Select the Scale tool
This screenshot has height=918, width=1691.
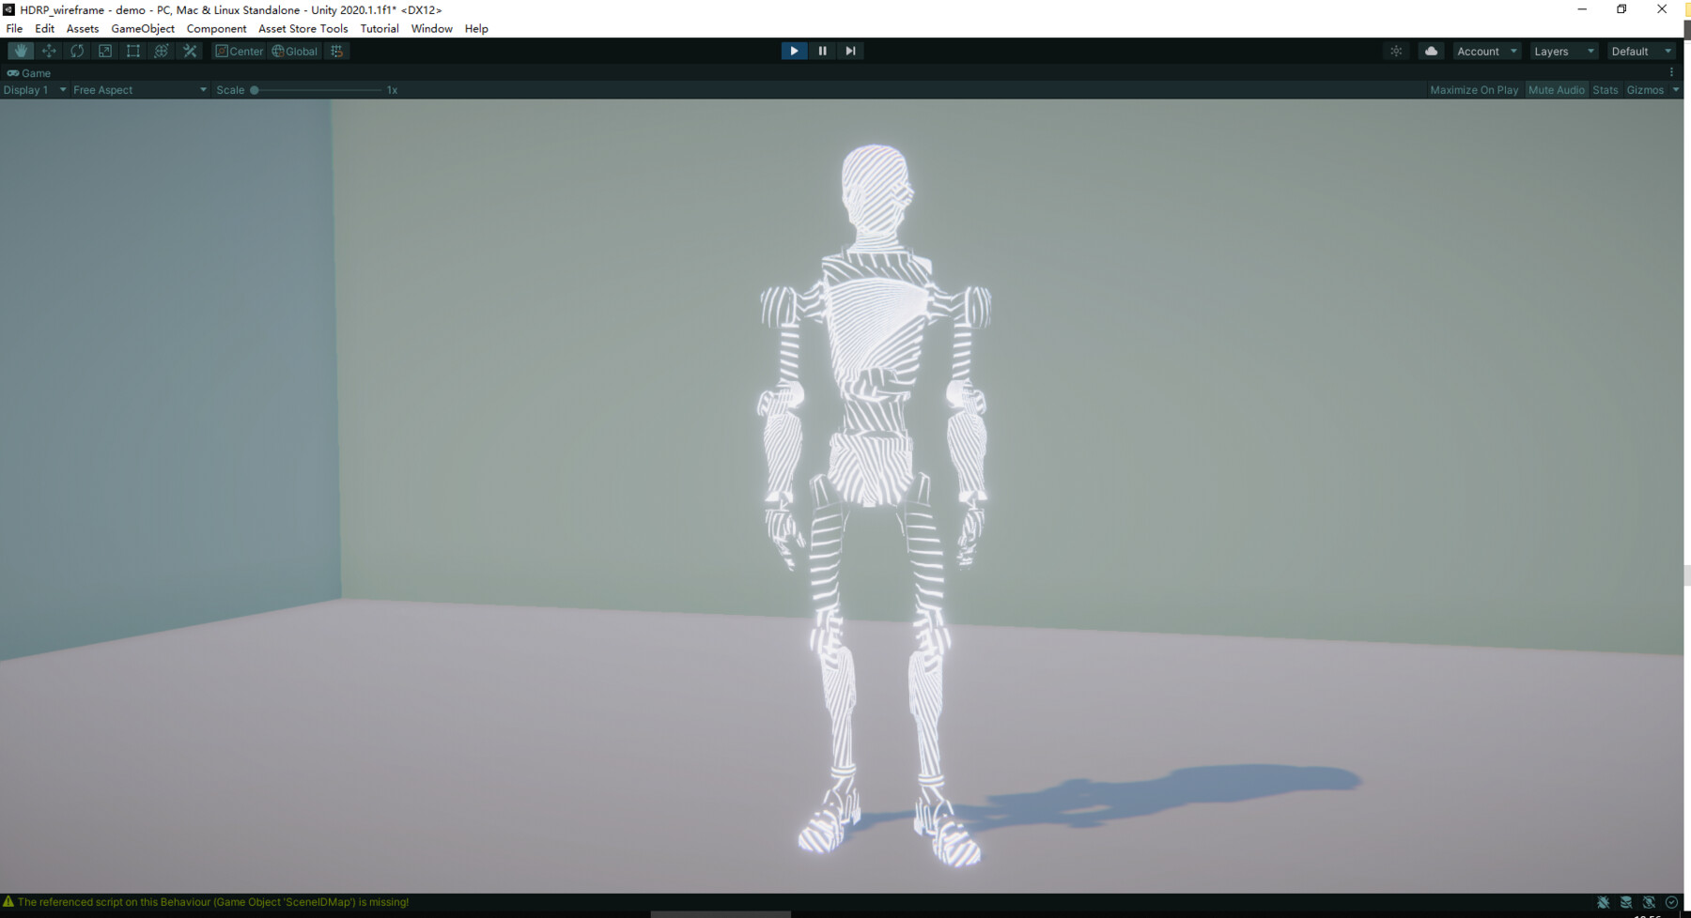tap(104, 51)
